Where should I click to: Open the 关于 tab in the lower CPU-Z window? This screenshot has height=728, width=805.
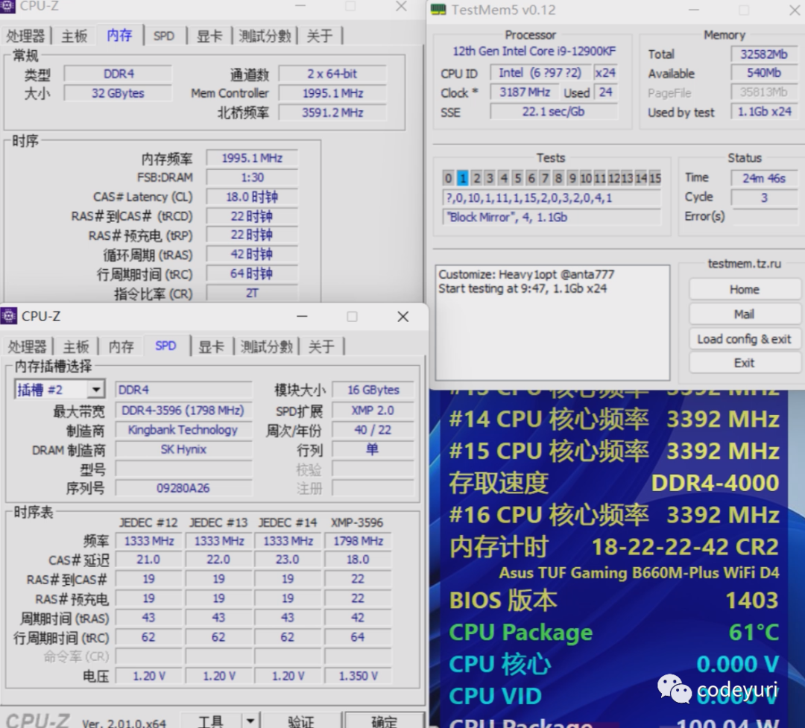pos(321,346)
